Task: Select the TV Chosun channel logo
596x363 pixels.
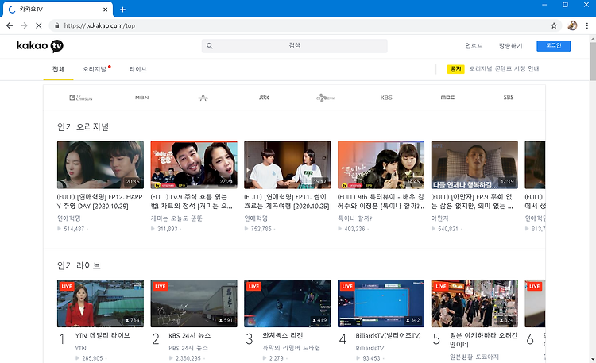Action: click(81, 98)
